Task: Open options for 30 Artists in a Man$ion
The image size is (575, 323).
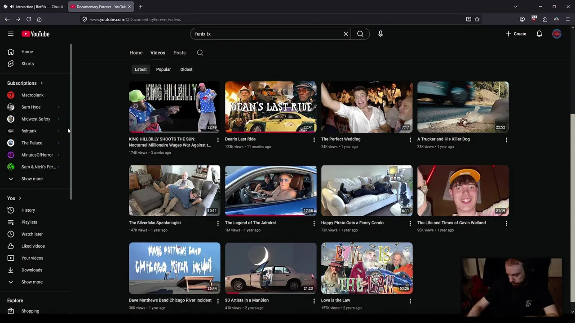Action: [x=314, y=301]
